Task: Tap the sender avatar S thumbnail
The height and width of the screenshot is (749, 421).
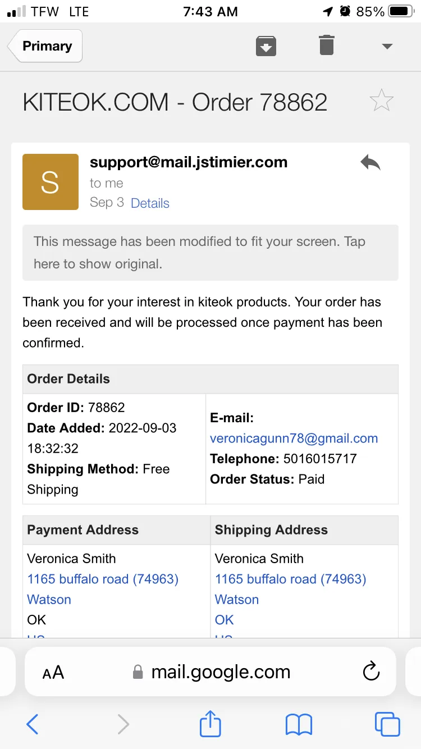Action: (51, 182)
